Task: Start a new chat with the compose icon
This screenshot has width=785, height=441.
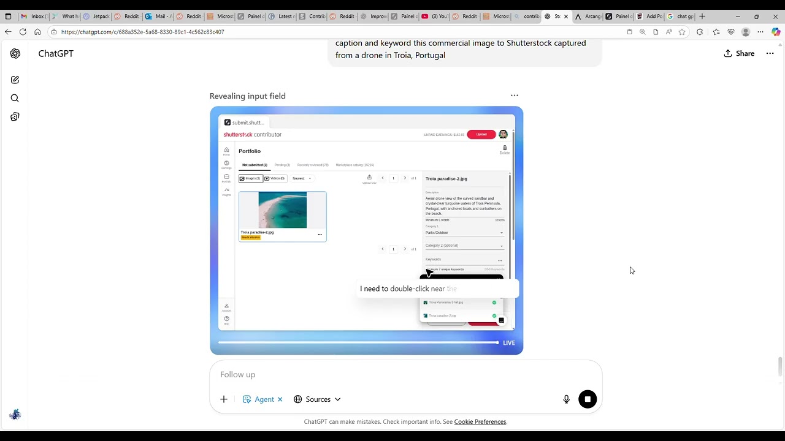Action: tap(15, 80)
